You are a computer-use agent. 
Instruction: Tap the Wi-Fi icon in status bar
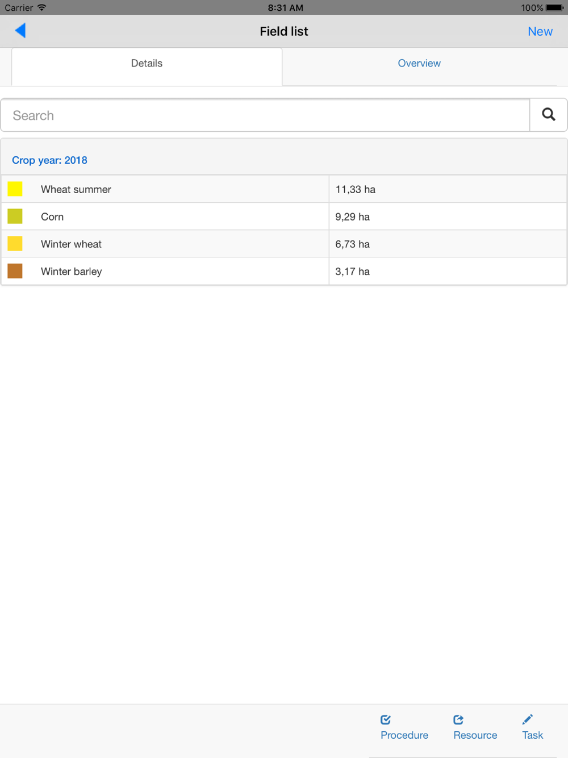pyautogui.click(x=42, y=8)
